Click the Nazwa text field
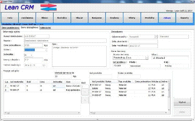 click(65, 41)
